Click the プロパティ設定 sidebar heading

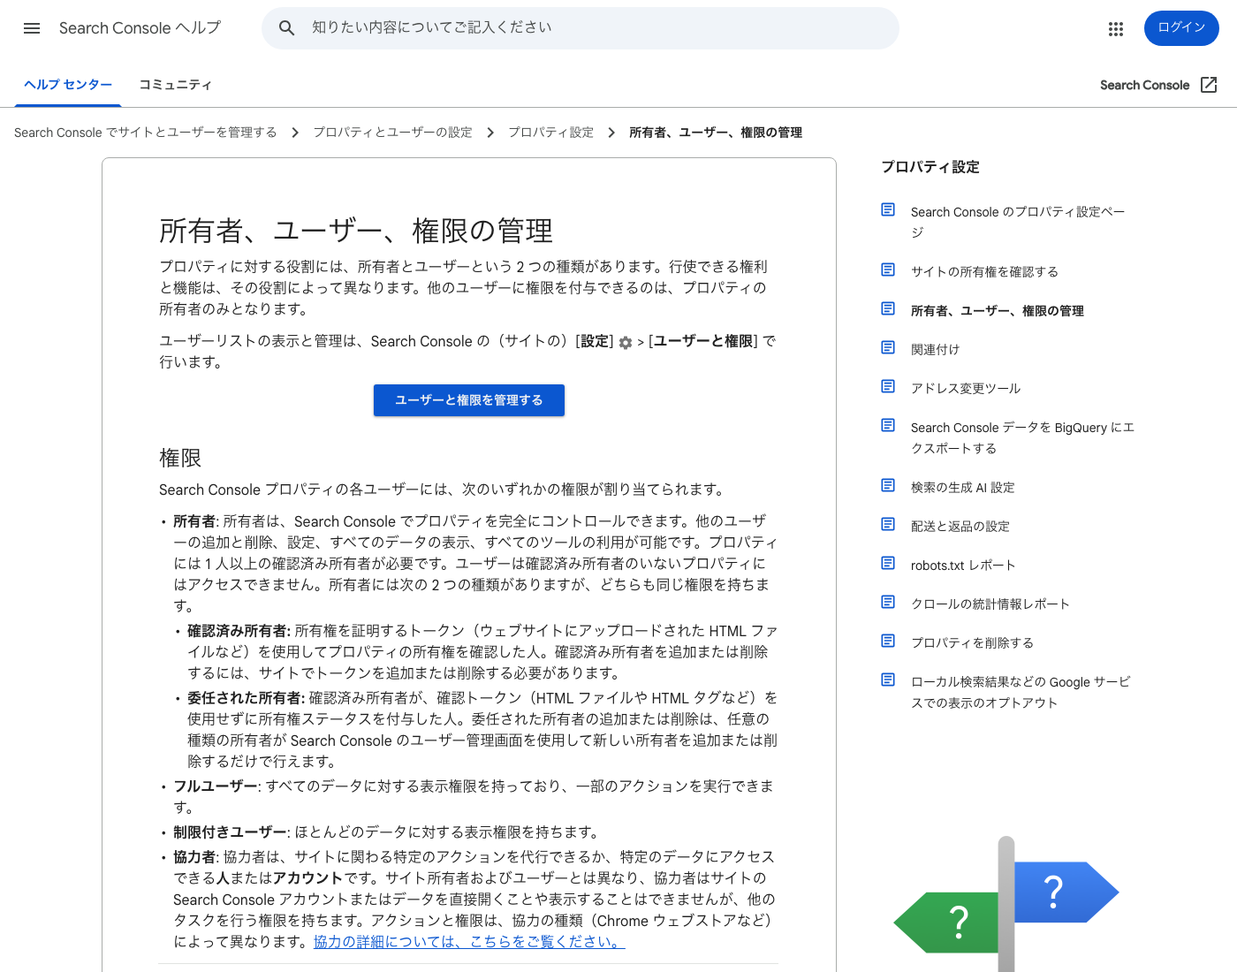click(x=930, y=167)
